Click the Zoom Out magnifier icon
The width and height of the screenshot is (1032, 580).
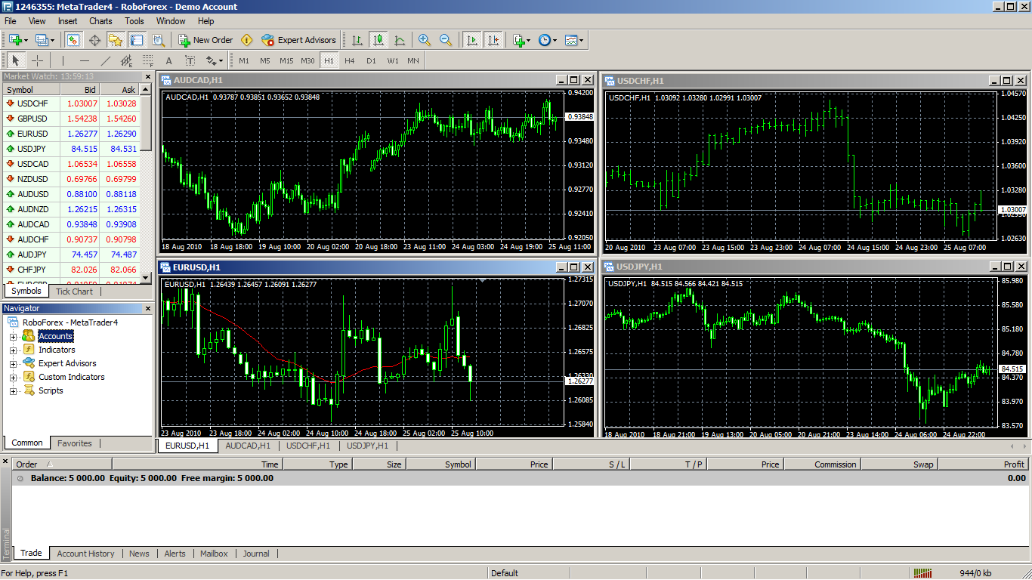[446, 40]
